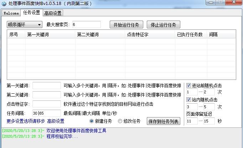The width and height of the screenshot is (243, 148).
Task: Select the 修改任务 radio button
Action: coord(129,121)
